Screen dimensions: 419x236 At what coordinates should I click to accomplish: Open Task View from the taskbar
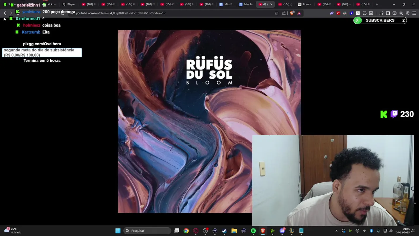(177, 231)
